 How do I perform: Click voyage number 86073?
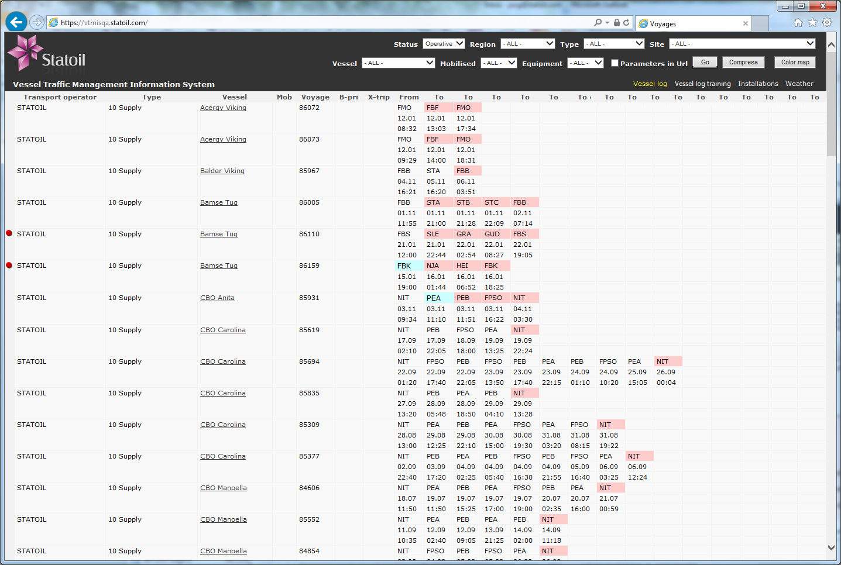(x=309, y=139)
